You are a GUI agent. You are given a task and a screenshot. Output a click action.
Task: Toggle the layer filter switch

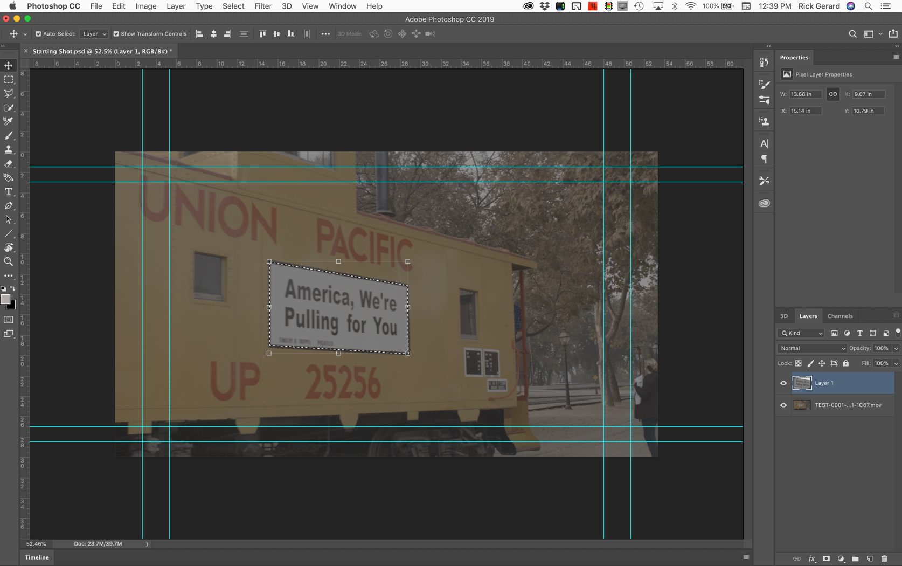point(898,332)
